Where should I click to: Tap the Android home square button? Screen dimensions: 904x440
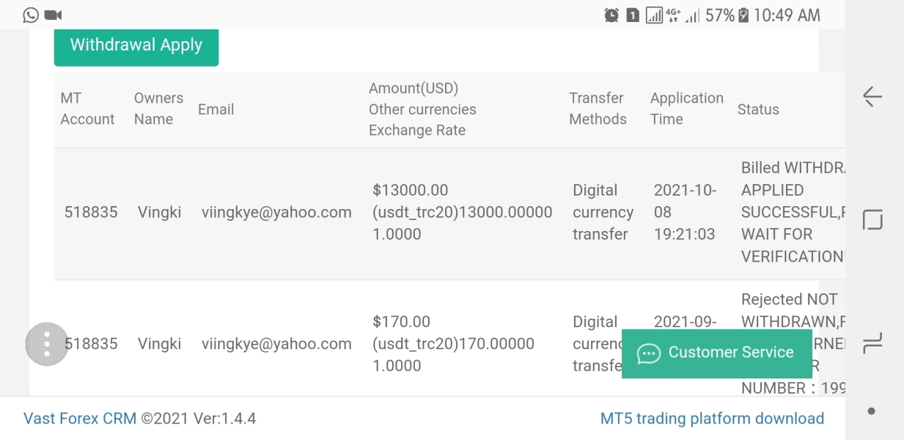[x=872, y=220]
